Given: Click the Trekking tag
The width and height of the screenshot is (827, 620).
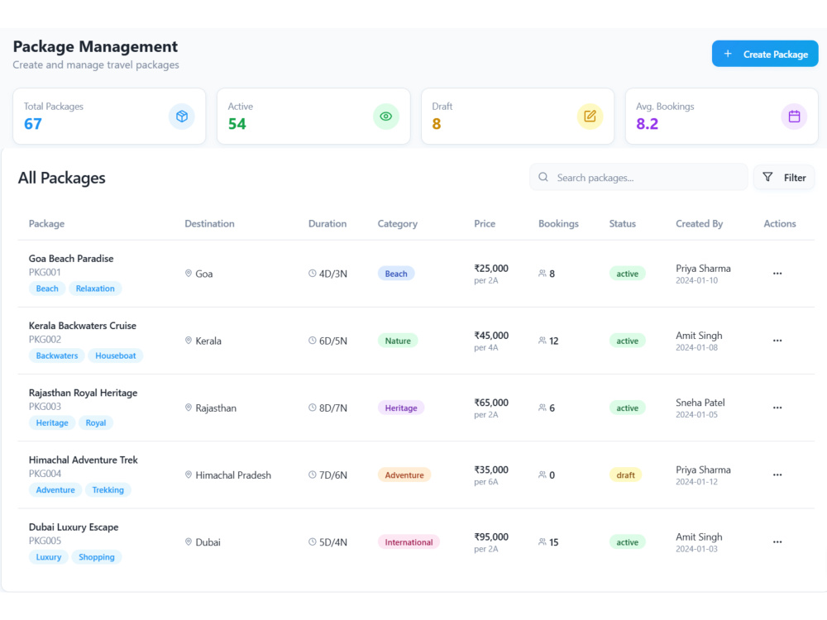Looking at the screenshot, I should (108, 489).
